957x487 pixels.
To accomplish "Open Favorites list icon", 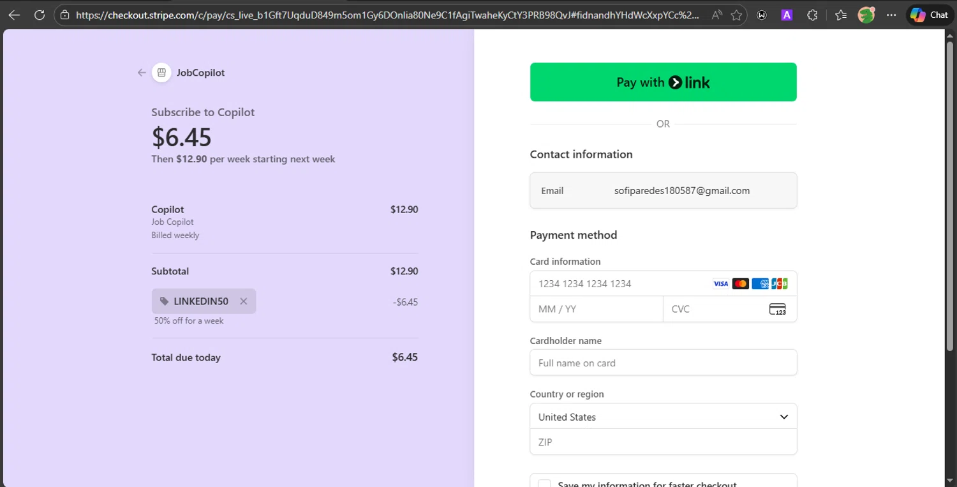I will (840, 15).
